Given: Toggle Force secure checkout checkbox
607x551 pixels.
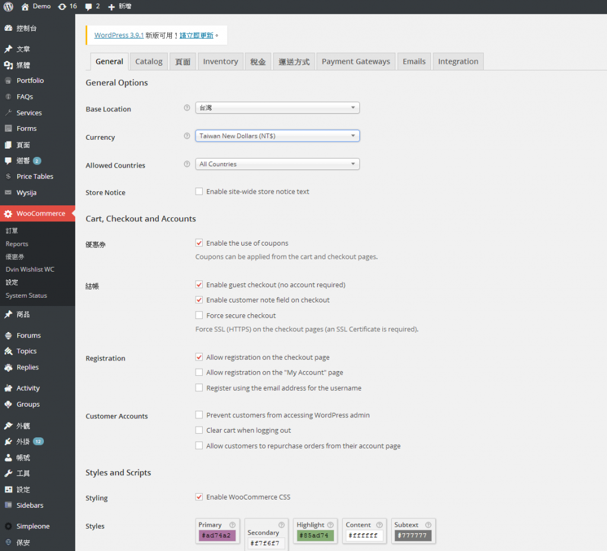Looking at the screenshot, I should pos(199,315).
